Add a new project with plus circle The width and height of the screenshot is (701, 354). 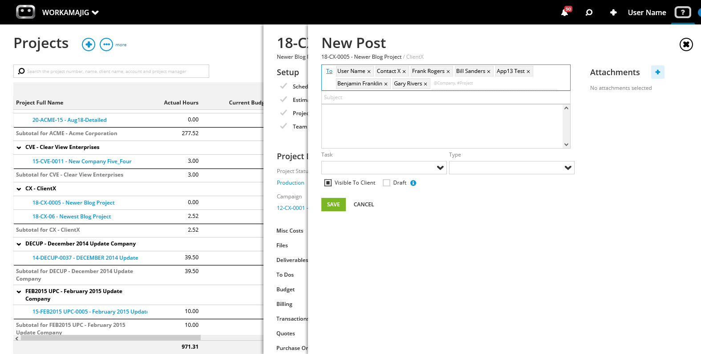[89, 44]
